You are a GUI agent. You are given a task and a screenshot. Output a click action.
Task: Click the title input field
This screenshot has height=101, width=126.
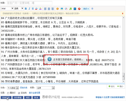coord(29,3)
